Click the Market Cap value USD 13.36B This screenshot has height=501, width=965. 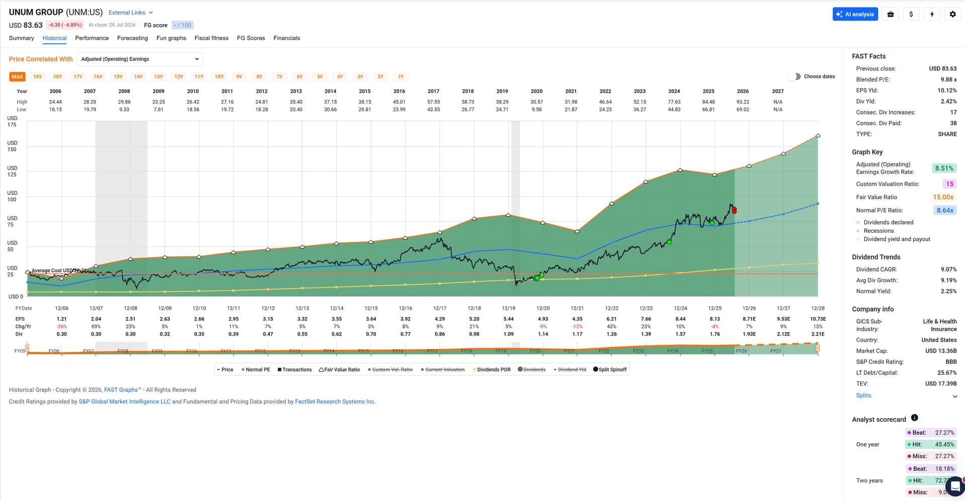coord(941,351)
